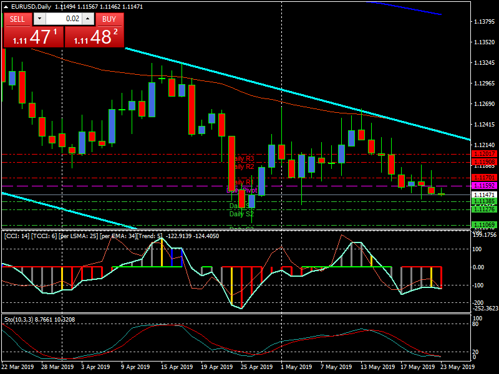Click the Daily S2 pivot label

241,213
